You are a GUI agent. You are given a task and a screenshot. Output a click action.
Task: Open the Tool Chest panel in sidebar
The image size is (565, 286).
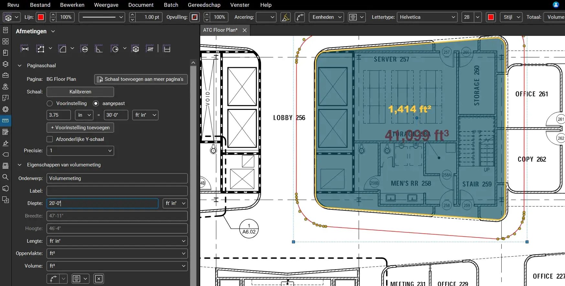coord(5,75)
